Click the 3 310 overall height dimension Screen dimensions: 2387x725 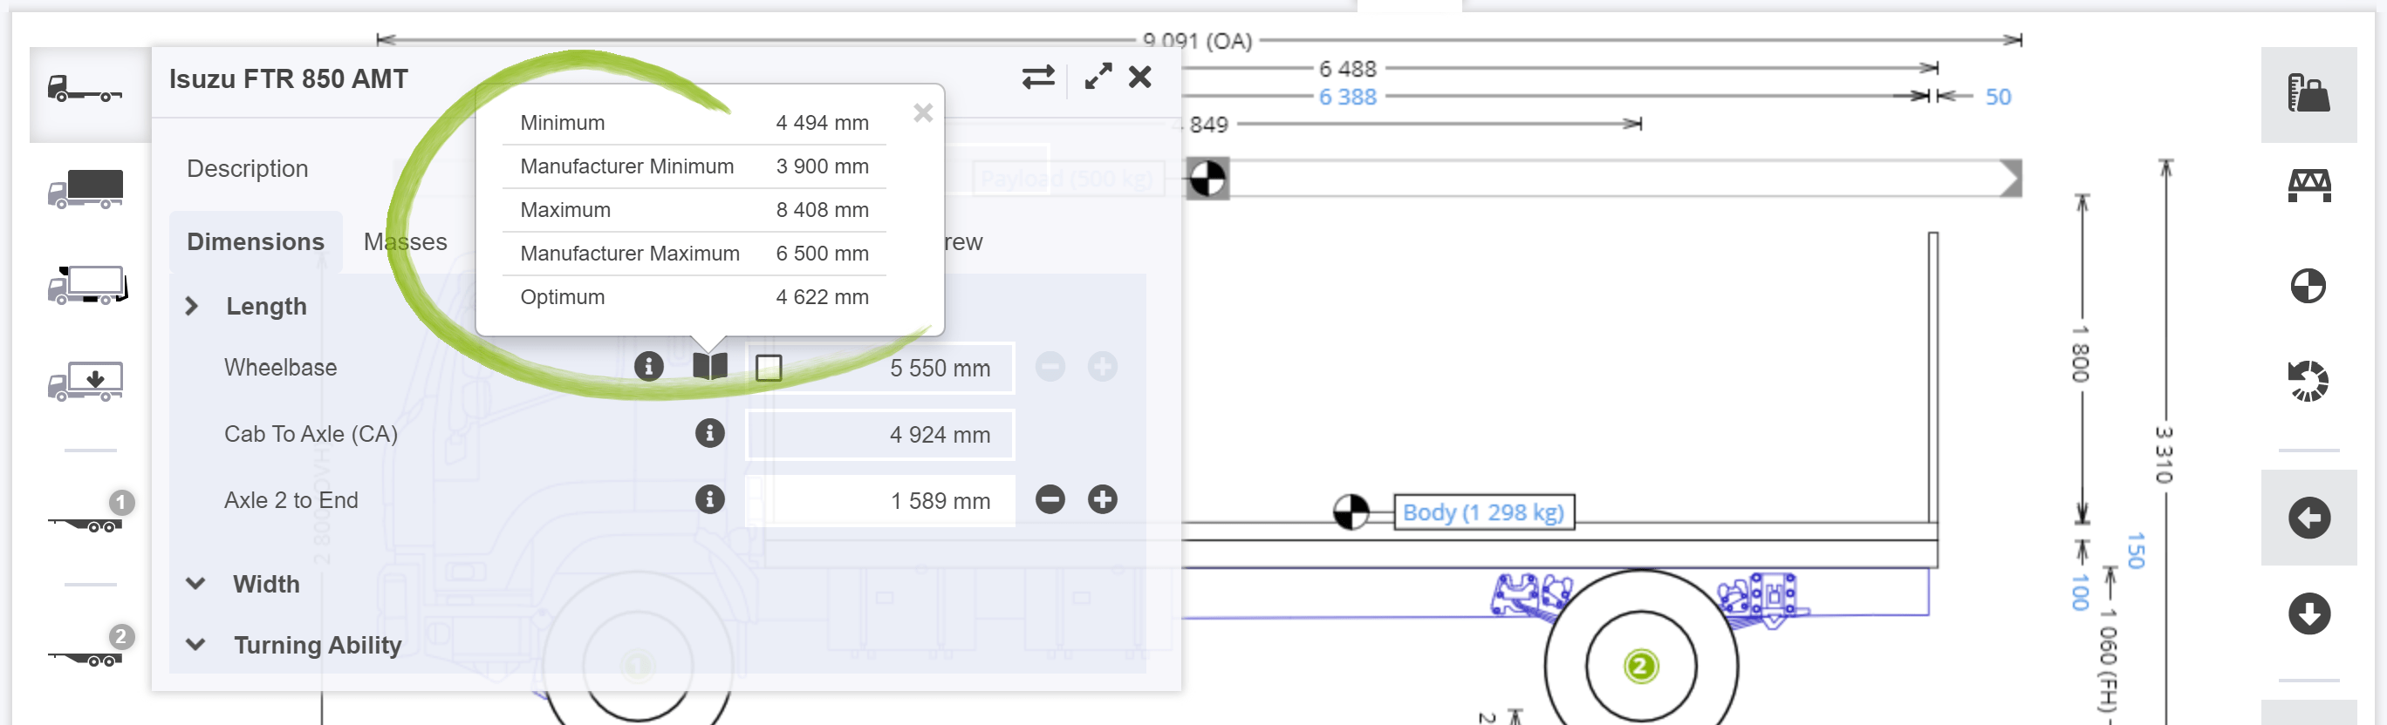[2163, 454]
